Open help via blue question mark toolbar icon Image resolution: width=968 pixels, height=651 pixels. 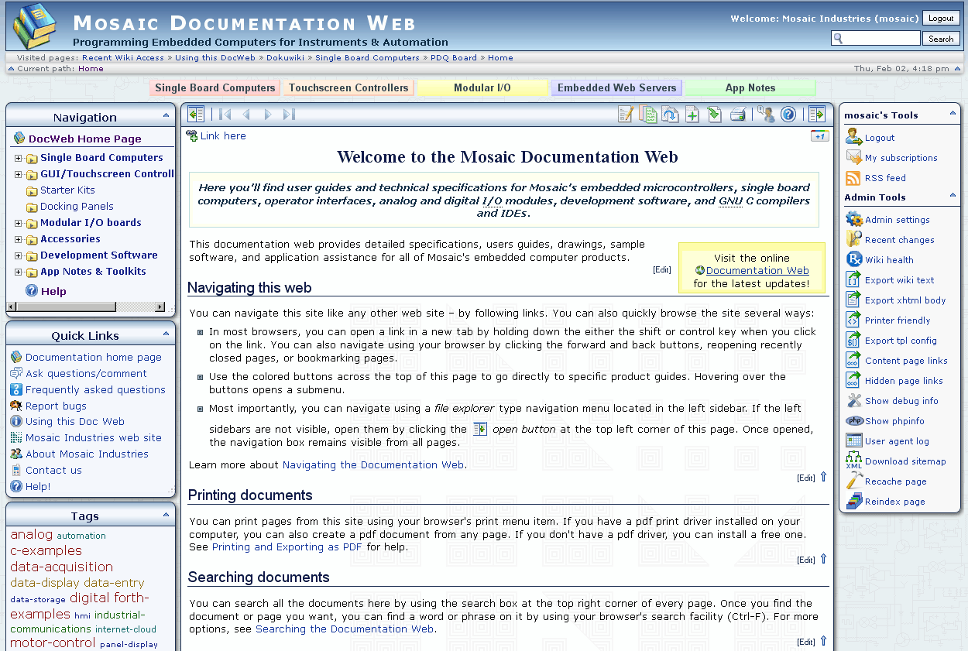pyautogui.click(x=788, y=115)
